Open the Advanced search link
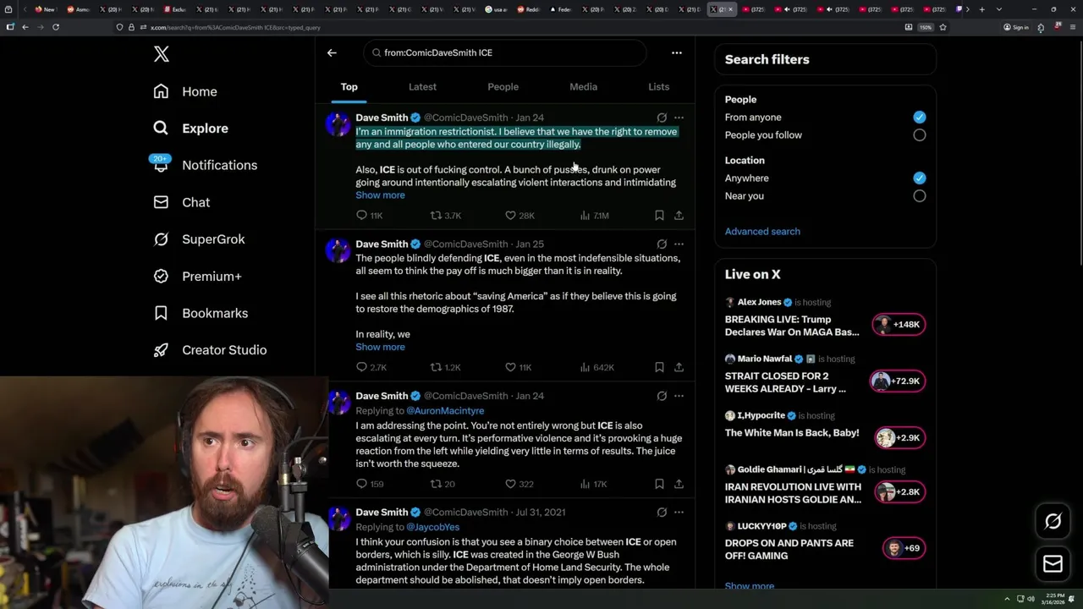1083x609 pixels. tap(762, 231)
